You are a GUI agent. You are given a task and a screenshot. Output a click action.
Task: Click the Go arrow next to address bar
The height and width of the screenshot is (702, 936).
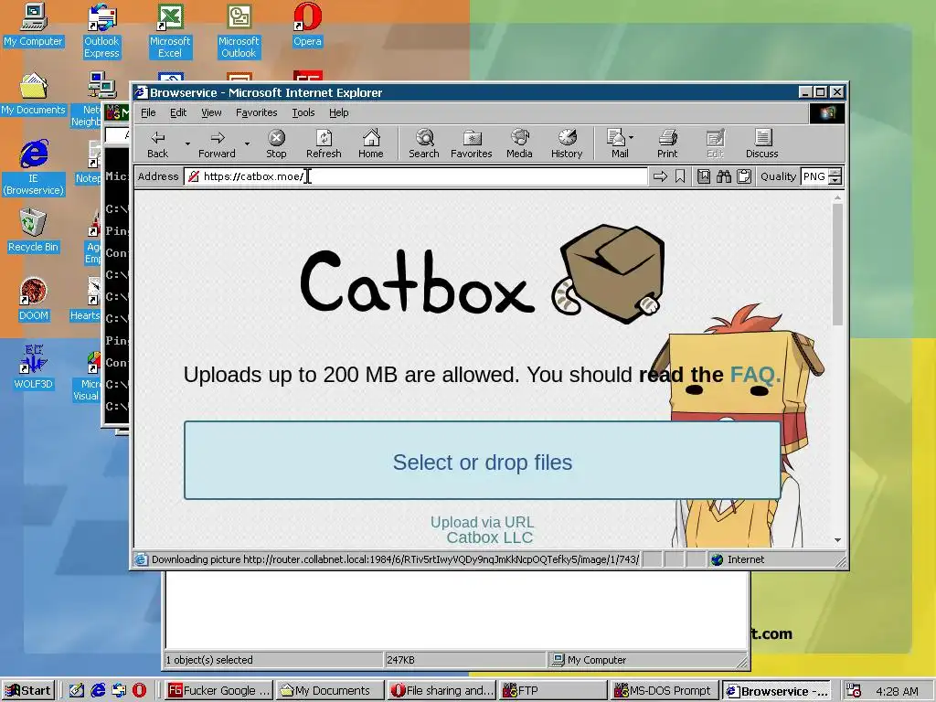point(660,176)
